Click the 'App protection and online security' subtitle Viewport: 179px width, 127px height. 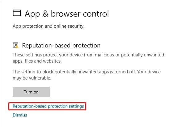click(x=49, y=26)
